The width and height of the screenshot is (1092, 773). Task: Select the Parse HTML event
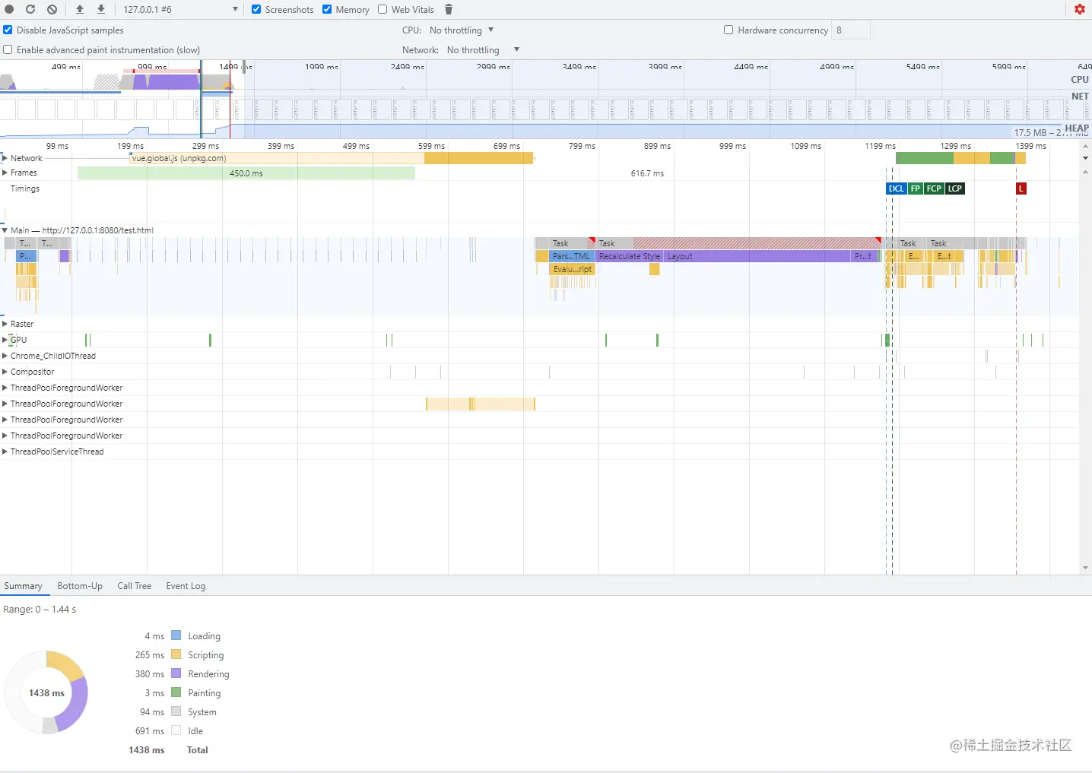tap(571, 256)
